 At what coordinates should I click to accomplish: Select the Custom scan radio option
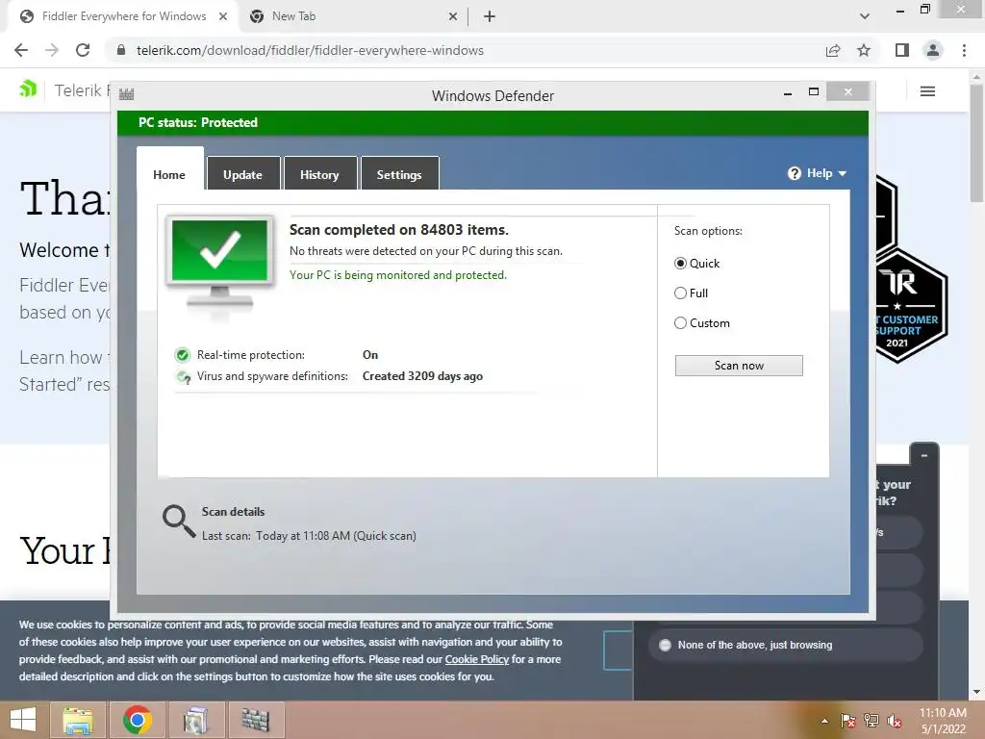[x=680, y=323]
